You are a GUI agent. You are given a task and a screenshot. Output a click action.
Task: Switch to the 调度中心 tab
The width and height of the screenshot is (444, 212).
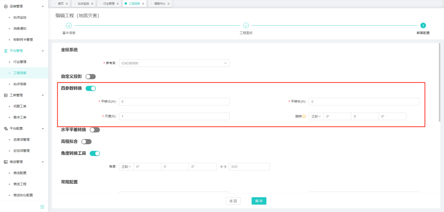(160, 4)
